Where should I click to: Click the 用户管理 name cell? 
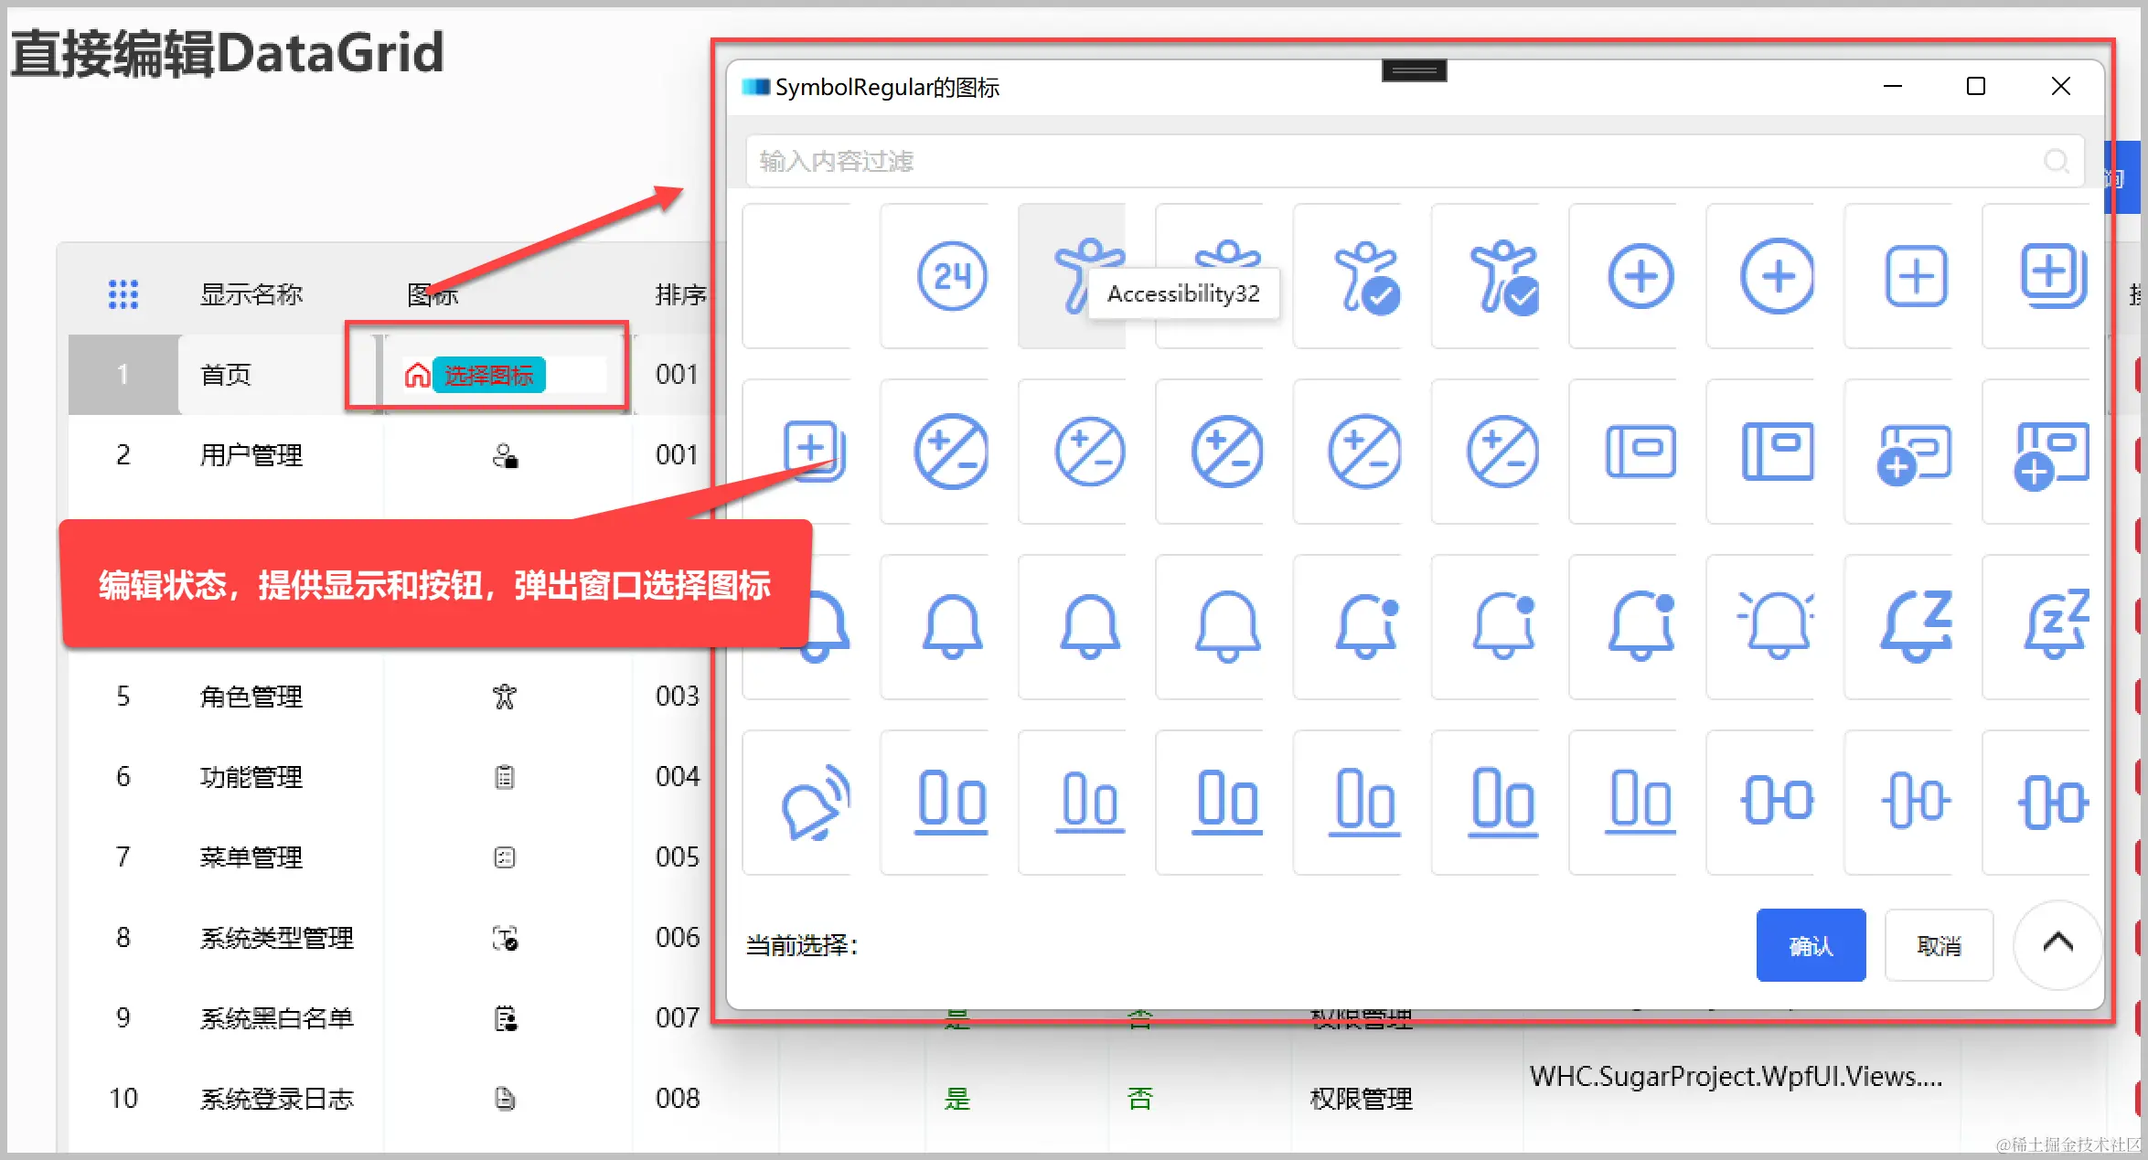(x=251, y=455)
